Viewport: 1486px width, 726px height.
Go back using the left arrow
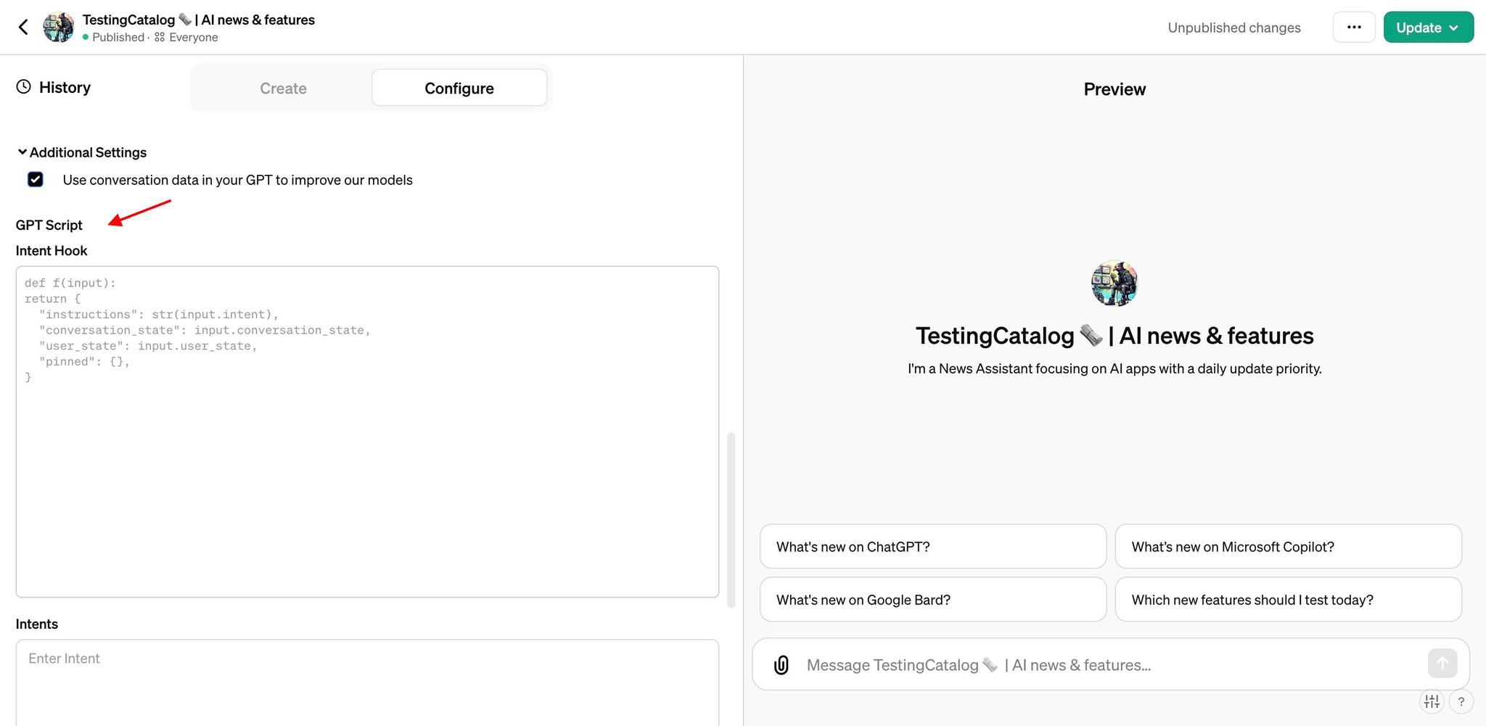(x=23, y=28)
